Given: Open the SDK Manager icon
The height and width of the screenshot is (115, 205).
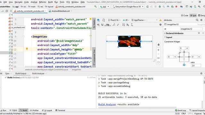Looking at the screenshot, I should tap(199, 6).
